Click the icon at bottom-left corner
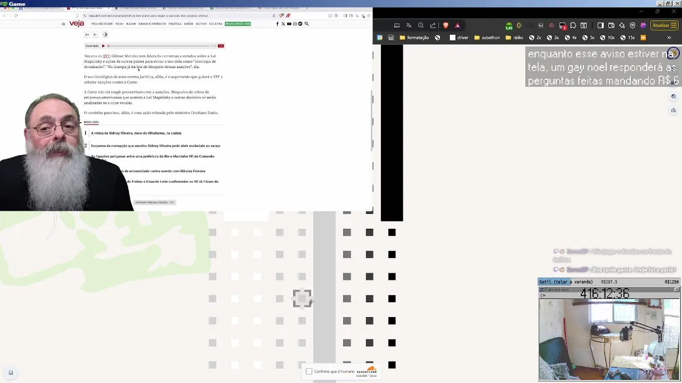Viewport: 682px width, 383px height. 11,373
